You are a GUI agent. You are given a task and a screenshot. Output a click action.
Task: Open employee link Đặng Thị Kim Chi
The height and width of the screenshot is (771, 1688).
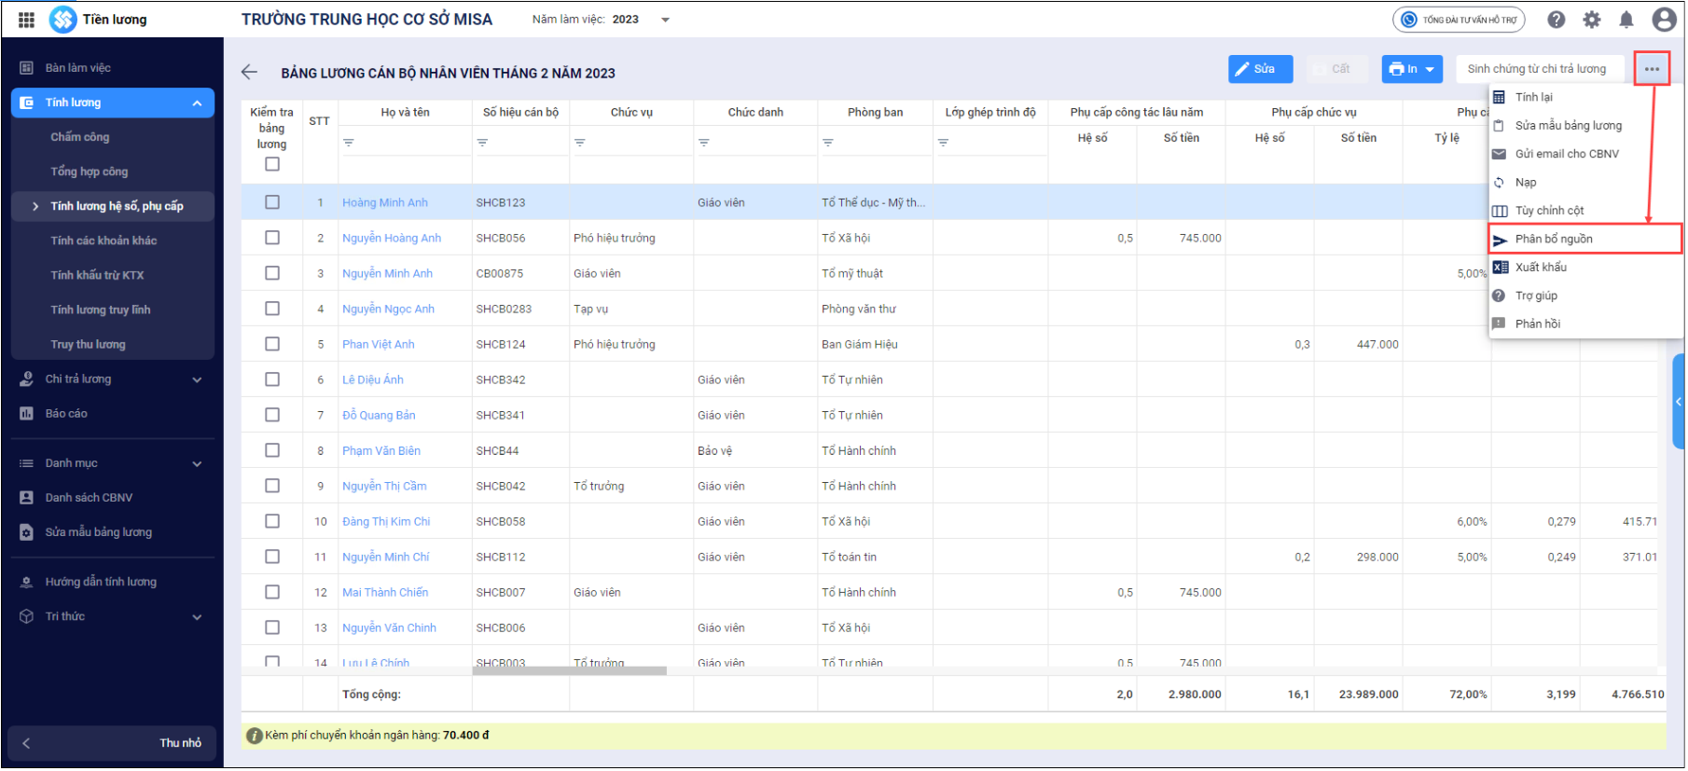(x=386, y=522)
